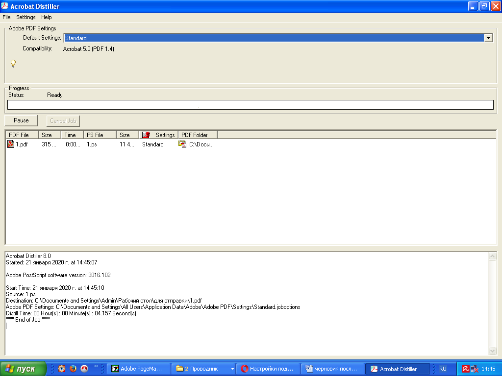Click the Avira antivirus tray icon
502x376 pixels.
tap(466, 369)
